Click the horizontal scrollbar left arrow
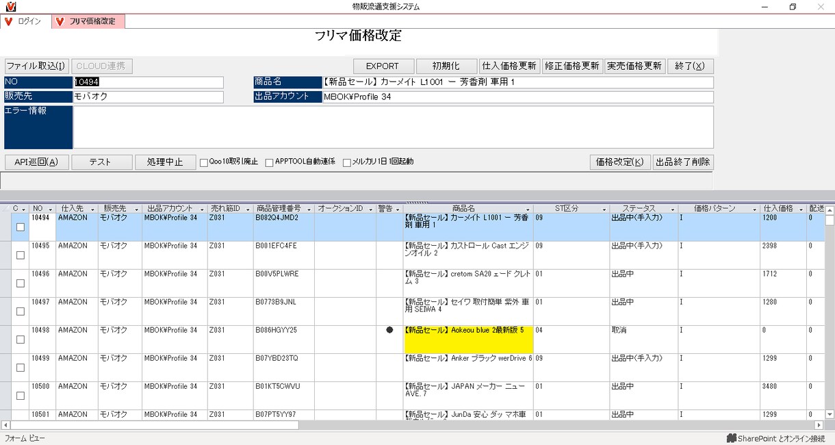835x445 pixels. [x=5, y=425]
